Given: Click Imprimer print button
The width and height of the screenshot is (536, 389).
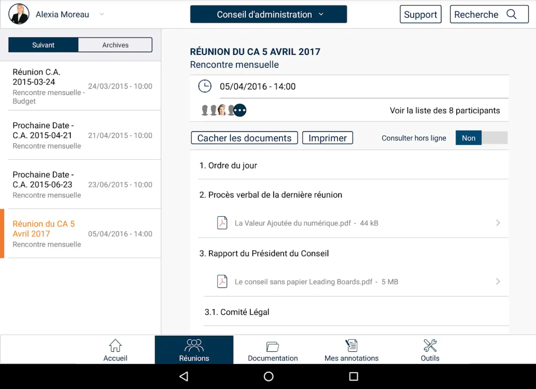Looking at the screenshot, I should click(327, 138).
